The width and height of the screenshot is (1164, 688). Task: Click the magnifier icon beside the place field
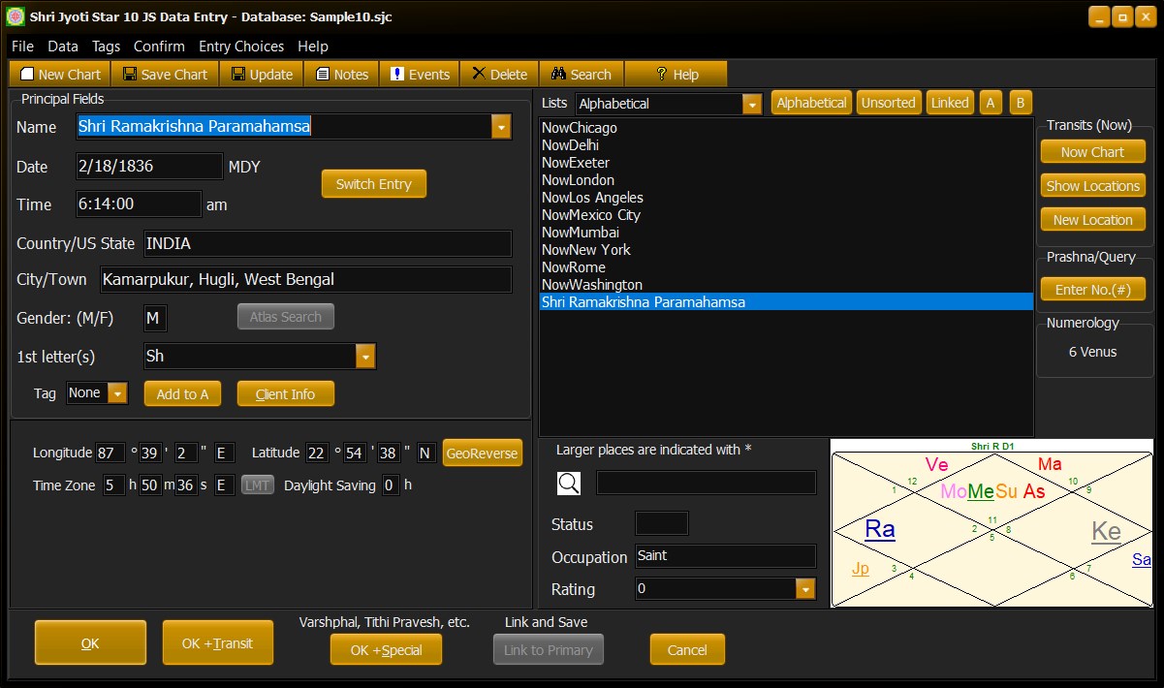(x=569, y=482)
